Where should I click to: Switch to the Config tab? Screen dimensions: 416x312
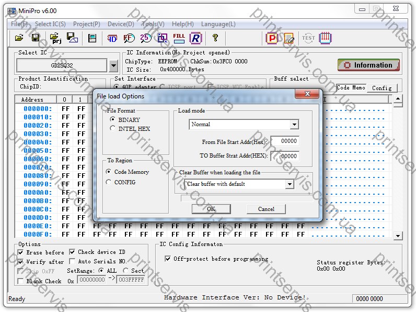[382, 88]
